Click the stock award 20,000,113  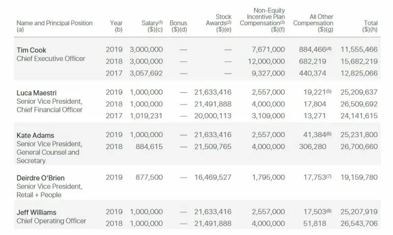click(213, 116)
